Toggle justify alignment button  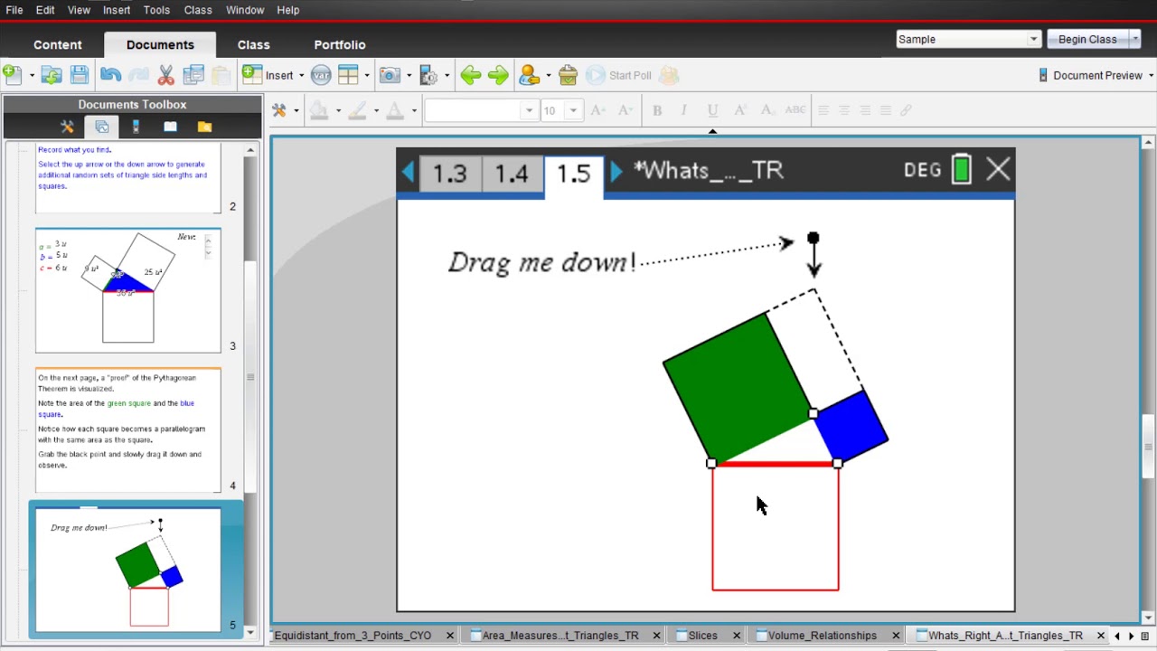pyautogui.click(x=886, y=110)
